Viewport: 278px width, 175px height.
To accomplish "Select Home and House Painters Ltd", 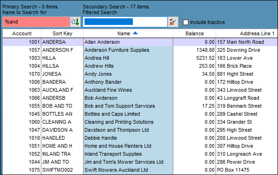I will point(118,146).
